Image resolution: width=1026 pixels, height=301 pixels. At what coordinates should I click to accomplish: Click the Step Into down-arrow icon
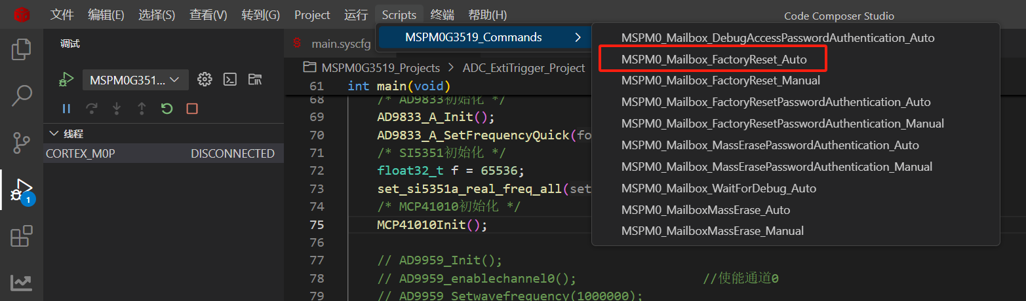click(x=117, y=109)
